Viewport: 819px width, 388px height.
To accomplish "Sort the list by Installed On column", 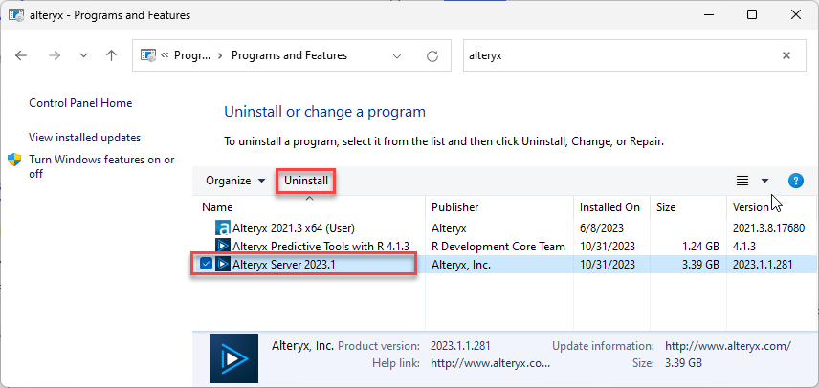I will click(x=609, y=206).
